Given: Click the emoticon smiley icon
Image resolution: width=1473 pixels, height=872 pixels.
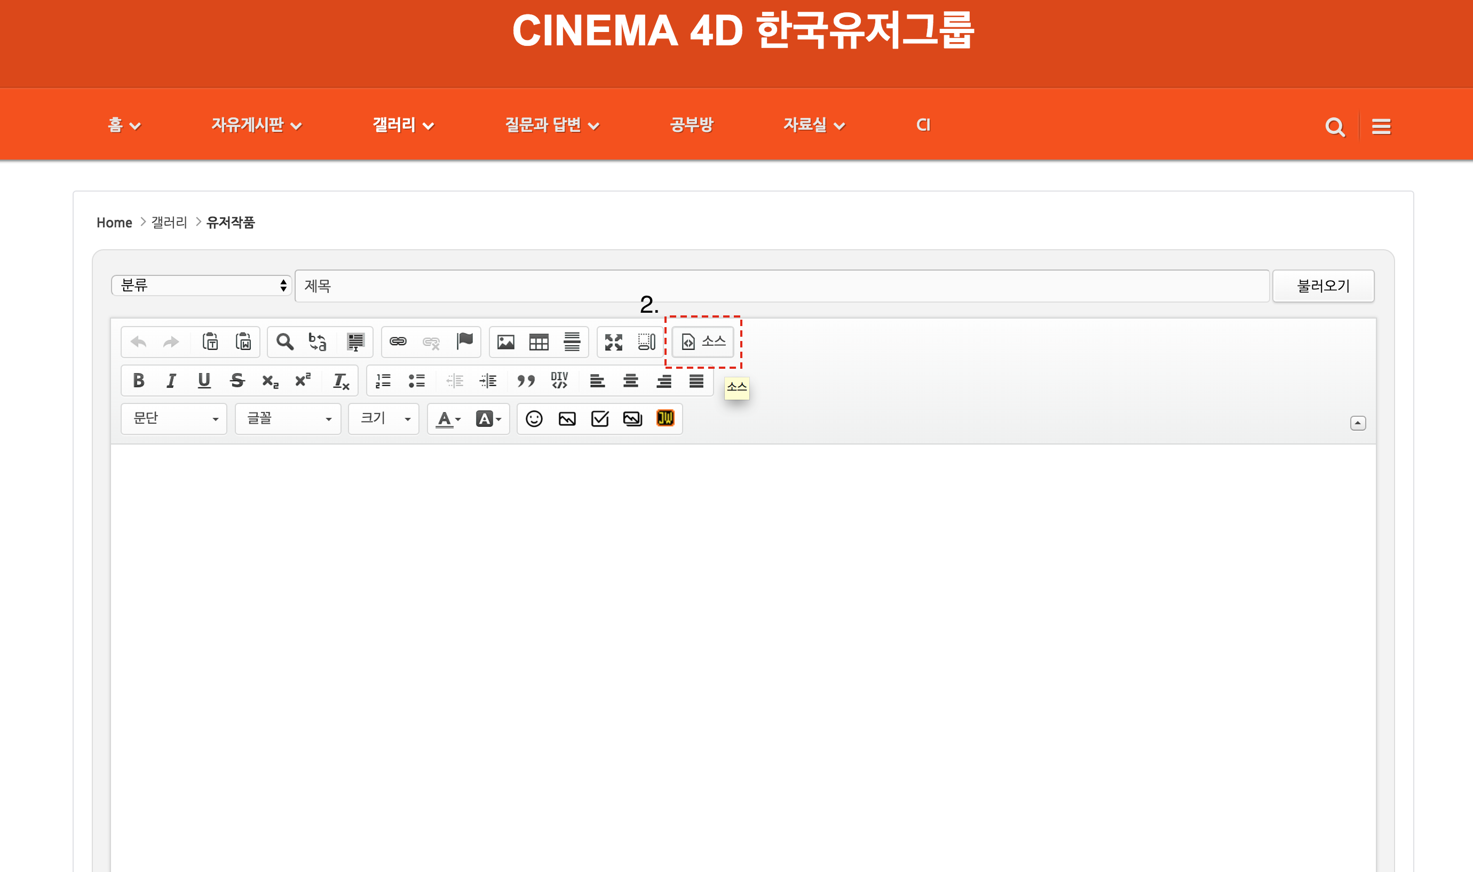Looking at the screenshot, I should (534, 419).
